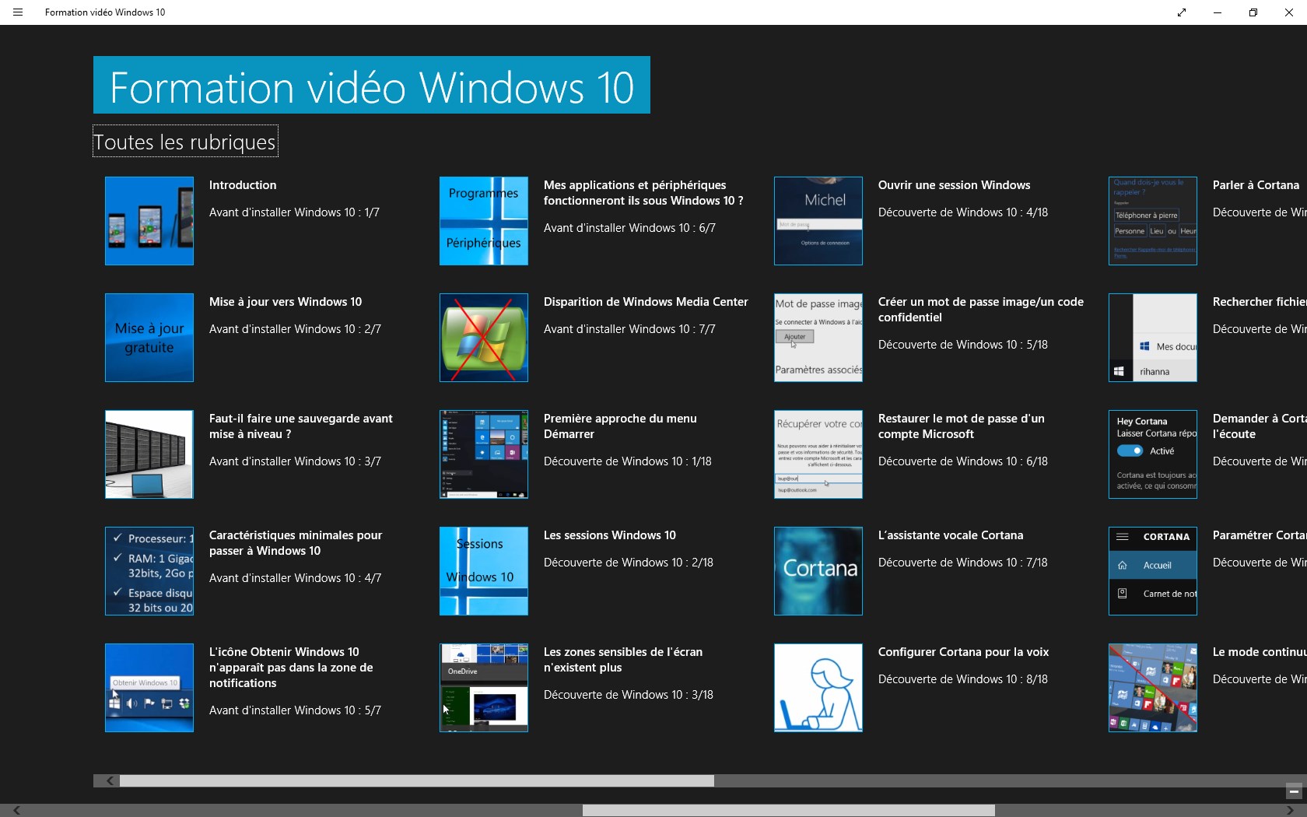Open the Cortana Accueil menu thumbnail
The width and height of the screenshot is (1307, 817).
pyautogui.click(x=1153, y=571)
